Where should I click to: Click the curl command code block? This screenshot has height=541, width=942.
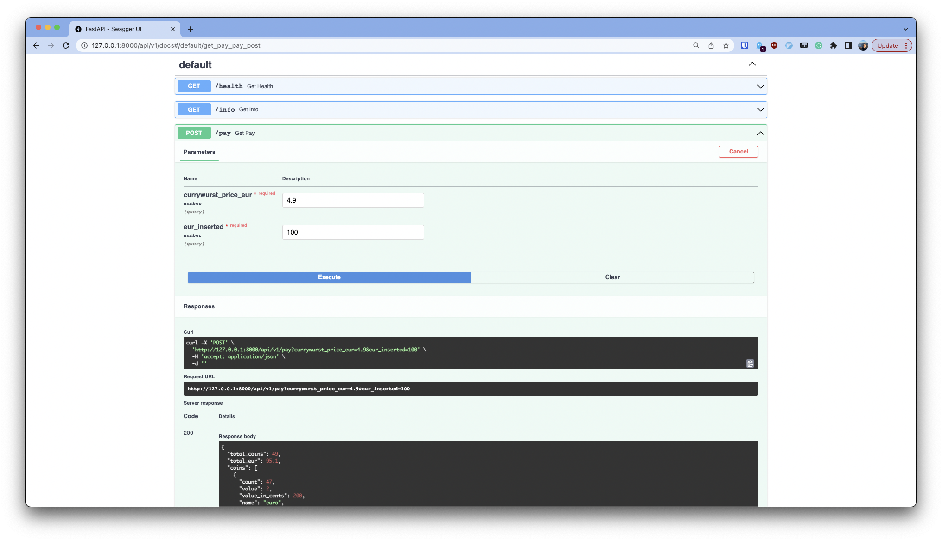471,353
